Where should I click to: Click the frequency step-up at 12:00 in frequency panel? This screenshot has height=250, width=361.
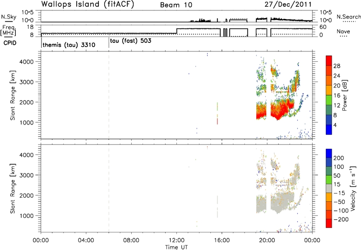176,31
